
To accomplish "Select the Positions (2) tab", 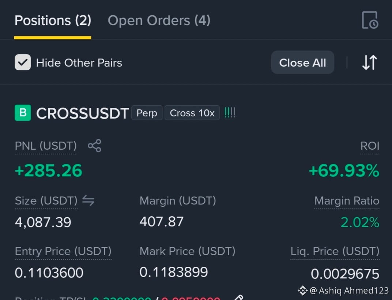I will [53, 20].
